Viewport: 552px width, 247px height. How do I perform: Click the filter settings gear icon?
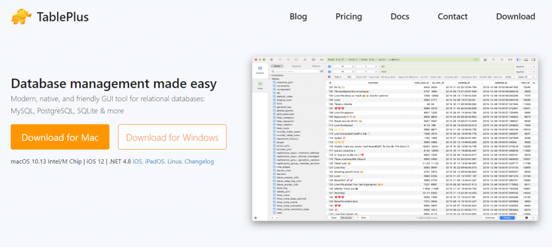(x=329, y=77)
